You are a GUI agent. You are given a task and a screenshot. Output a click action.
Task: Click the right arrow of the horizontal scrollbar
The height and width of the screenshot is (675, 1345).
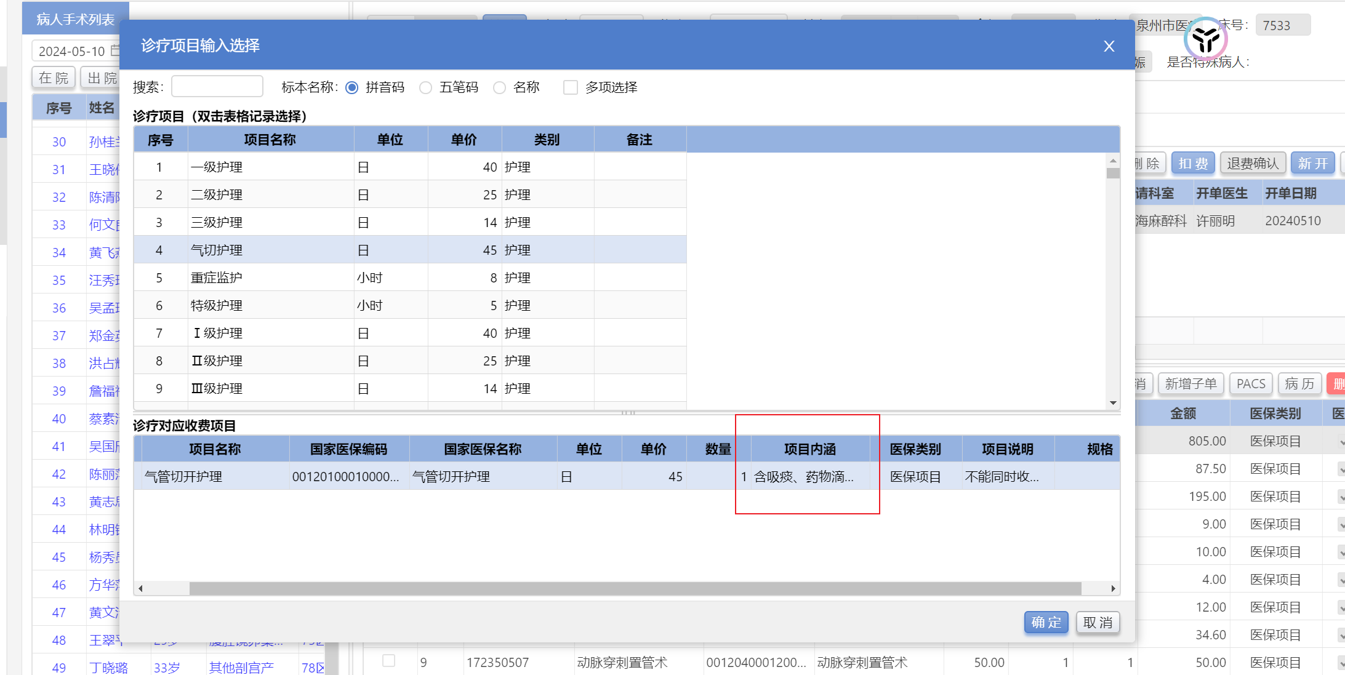click(1113, 589)
